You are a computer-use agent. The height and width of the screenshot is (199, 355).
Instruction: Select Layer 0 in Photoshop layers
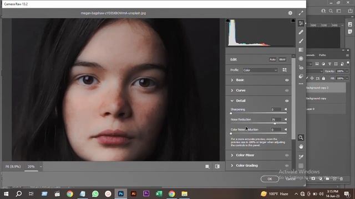click(326, 109)
